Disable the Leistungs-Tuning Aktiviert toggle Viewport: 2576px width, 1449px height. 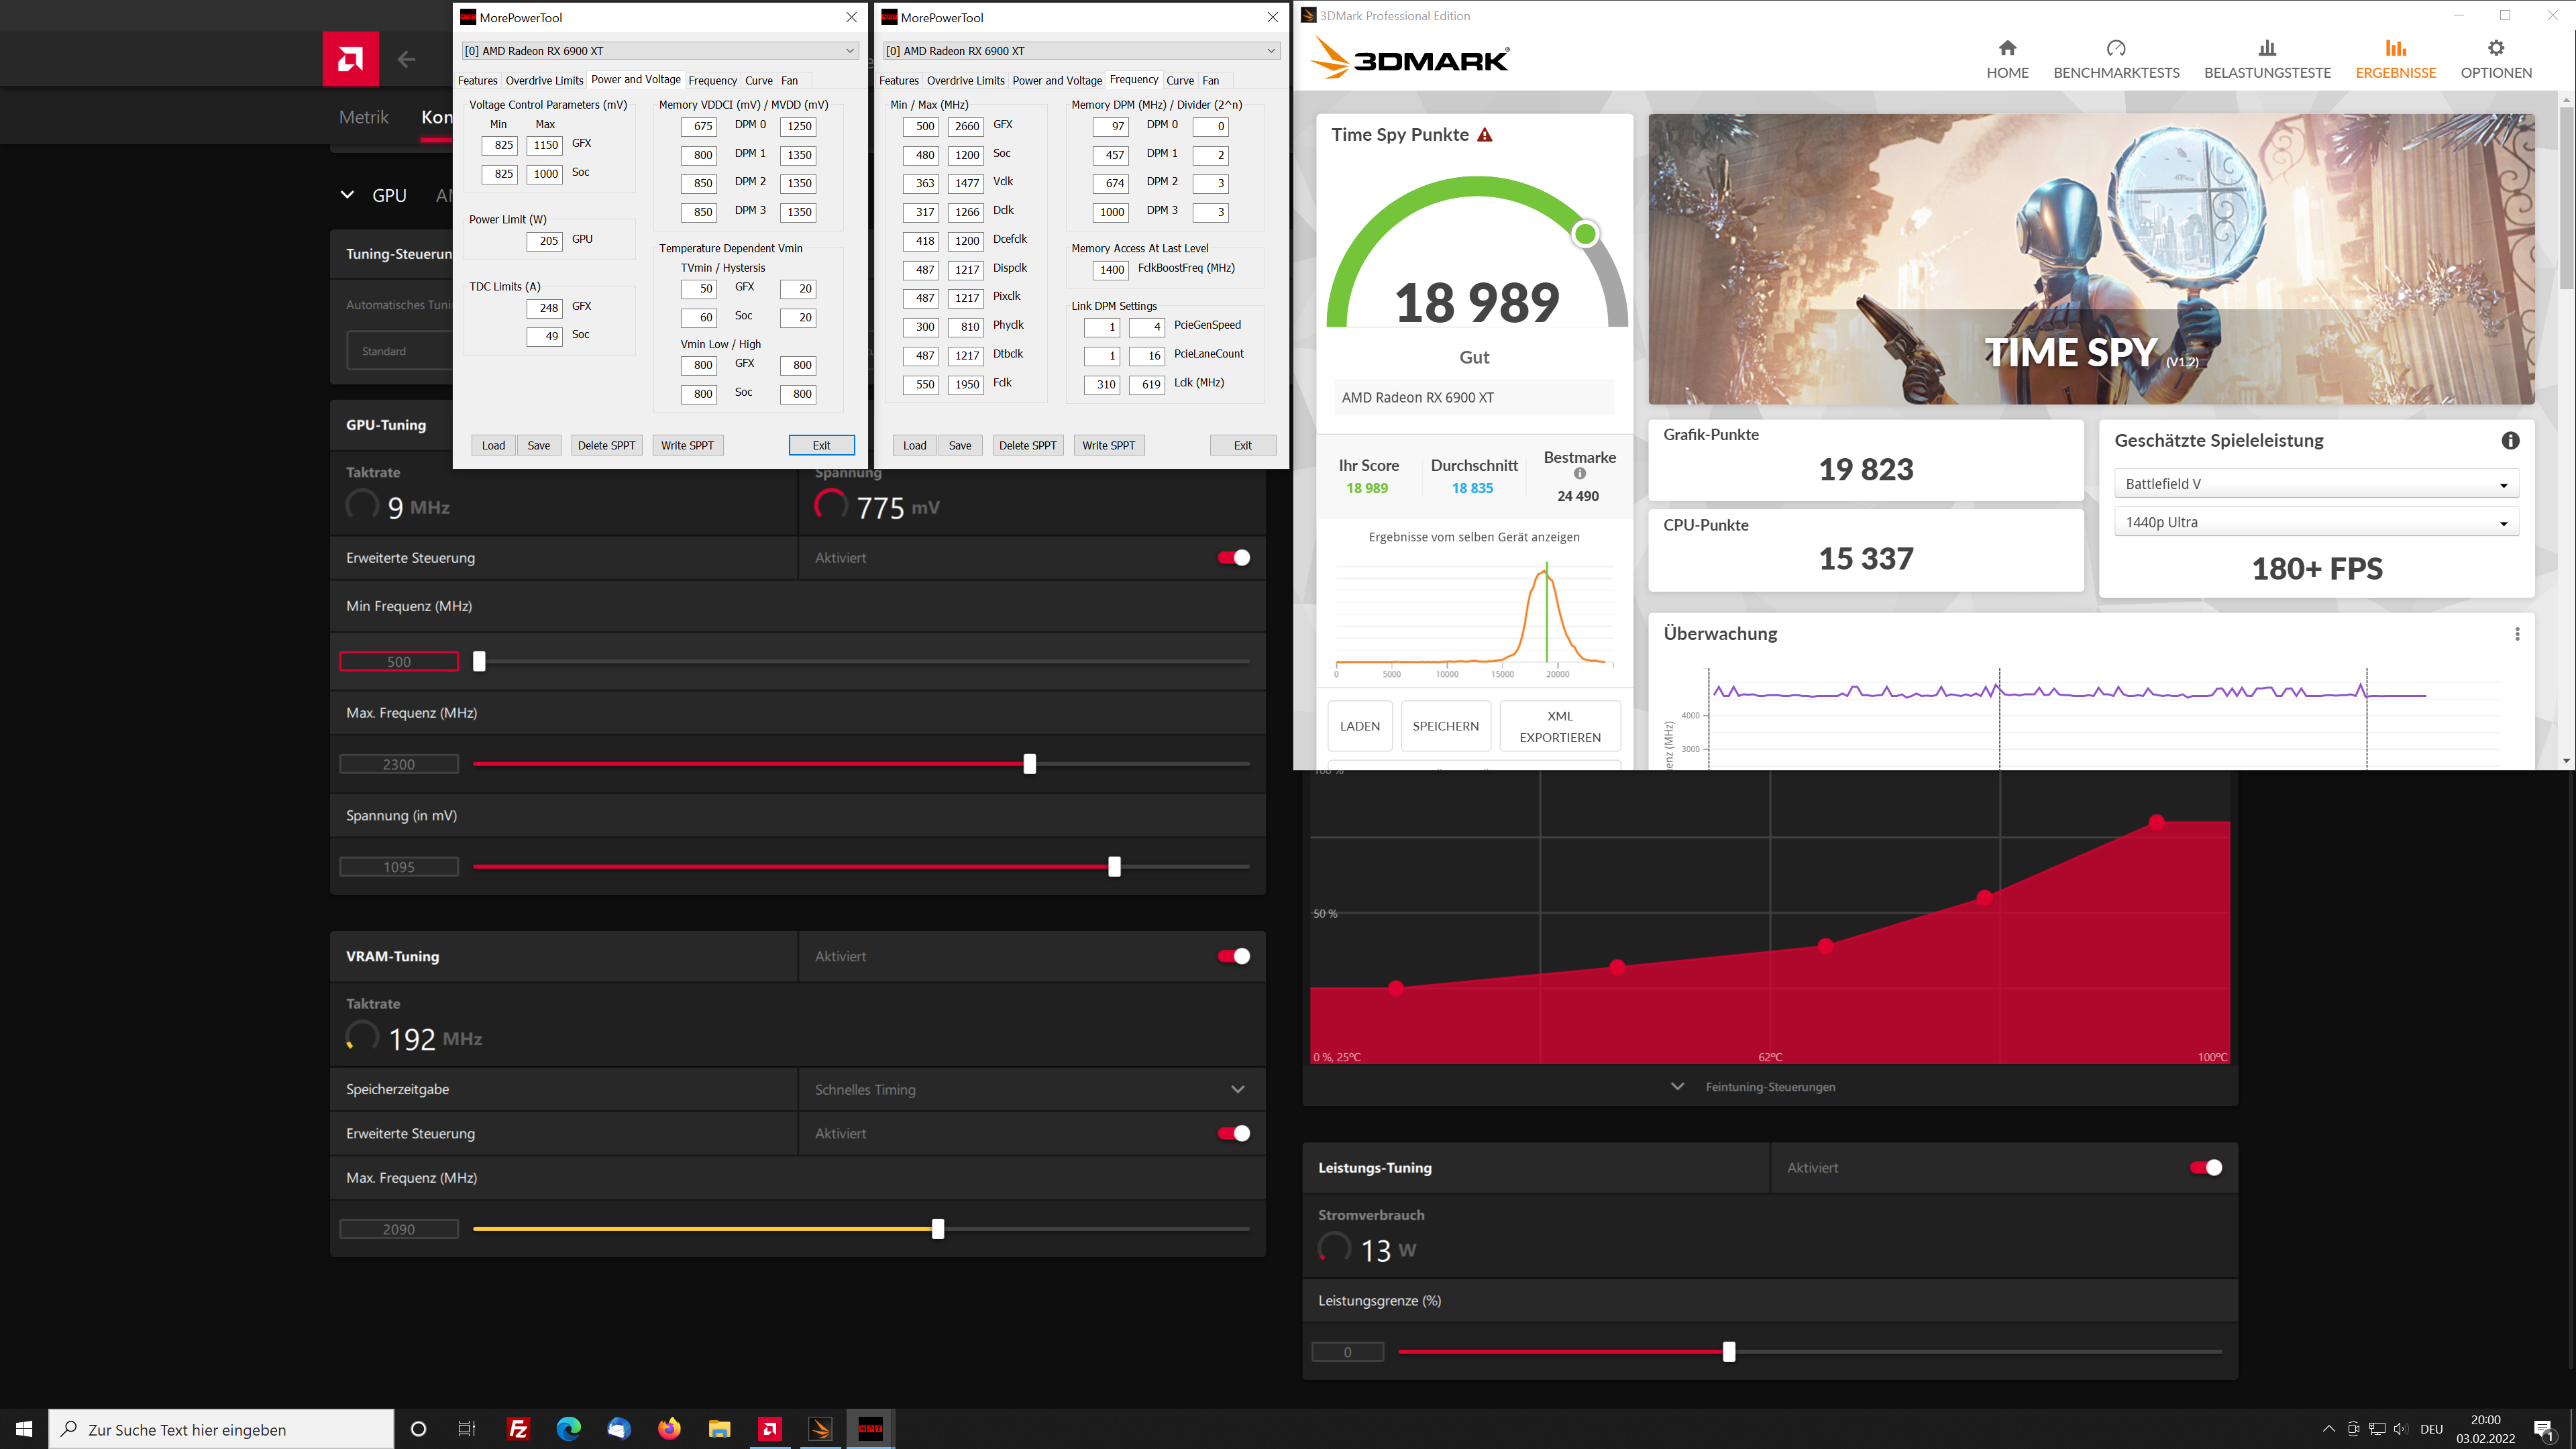click(2205, 1167)
